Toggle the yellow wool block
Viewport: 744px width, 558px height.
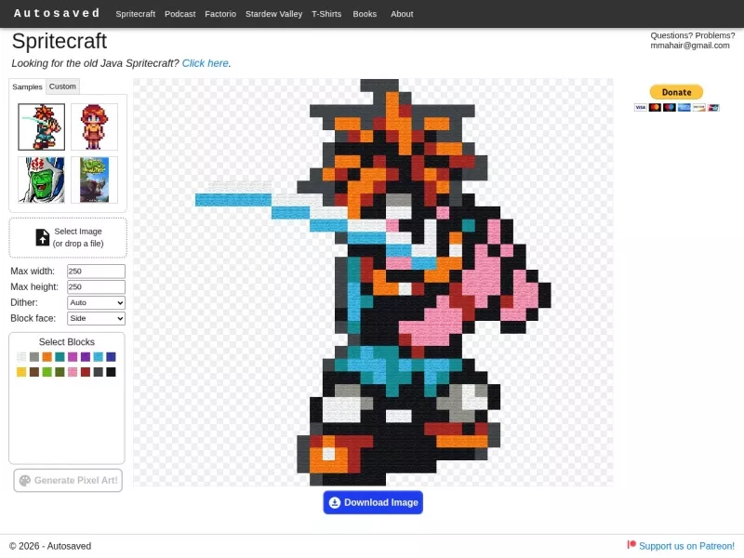coord(21,372)
